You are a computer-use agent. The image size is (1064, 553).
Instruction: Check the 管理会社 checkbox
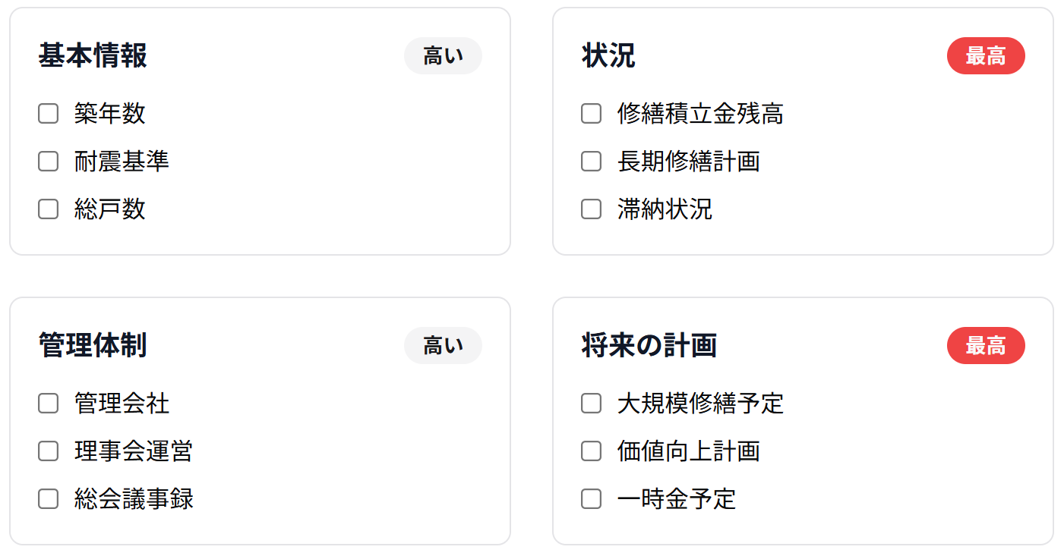click(x=48, y=404)
